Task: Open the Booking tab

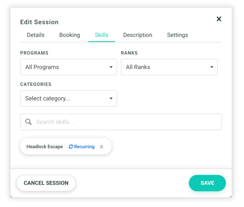Action: [70, 35]
